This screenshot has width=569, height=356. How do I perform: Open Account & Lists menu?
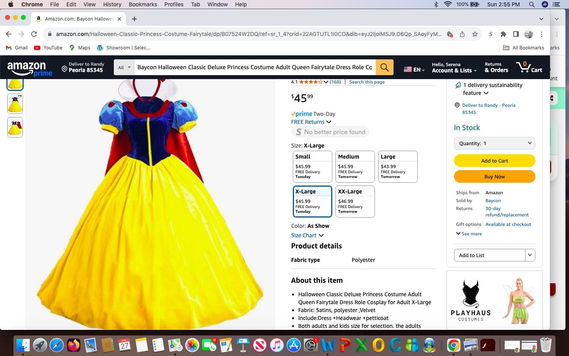point(454,67)
